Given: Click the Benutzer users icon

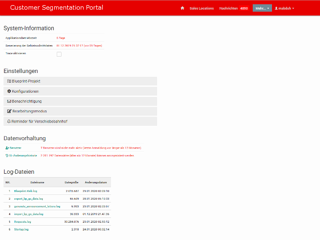Looking at the screenshot, I should (x=7, y=148).
